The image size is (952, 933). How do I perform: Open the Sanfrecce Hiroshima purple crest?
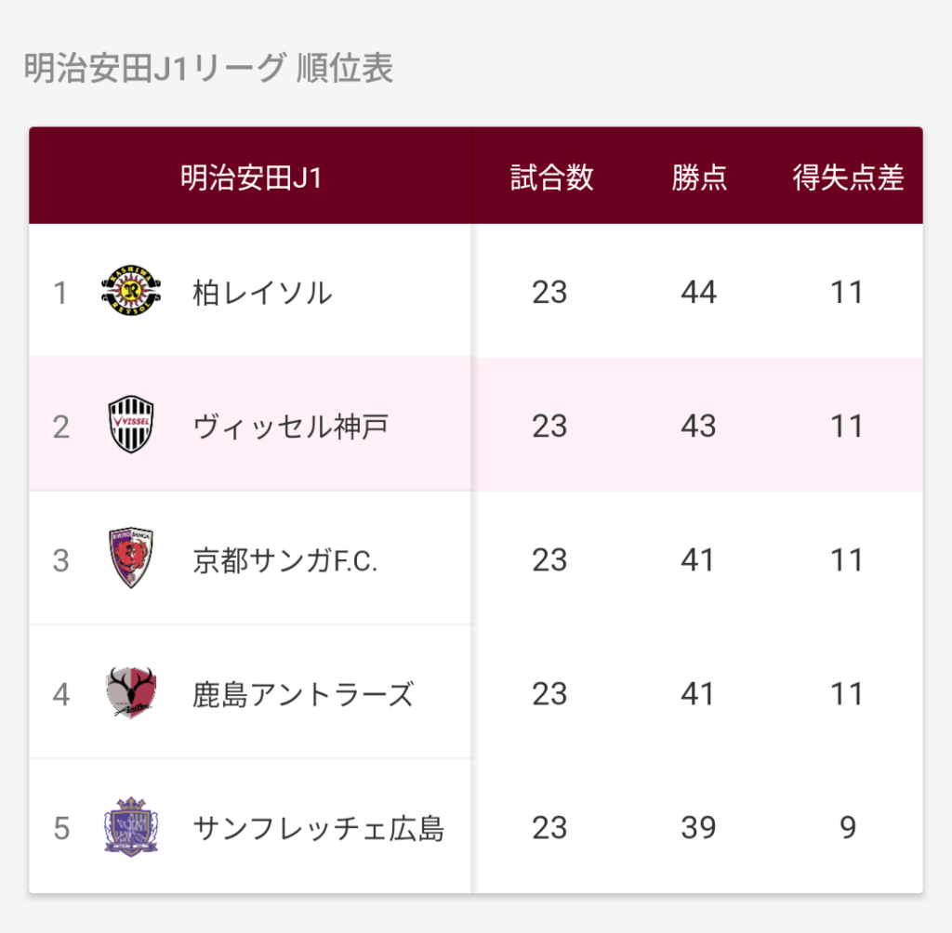pyautogui.click(x=131, y=826)
